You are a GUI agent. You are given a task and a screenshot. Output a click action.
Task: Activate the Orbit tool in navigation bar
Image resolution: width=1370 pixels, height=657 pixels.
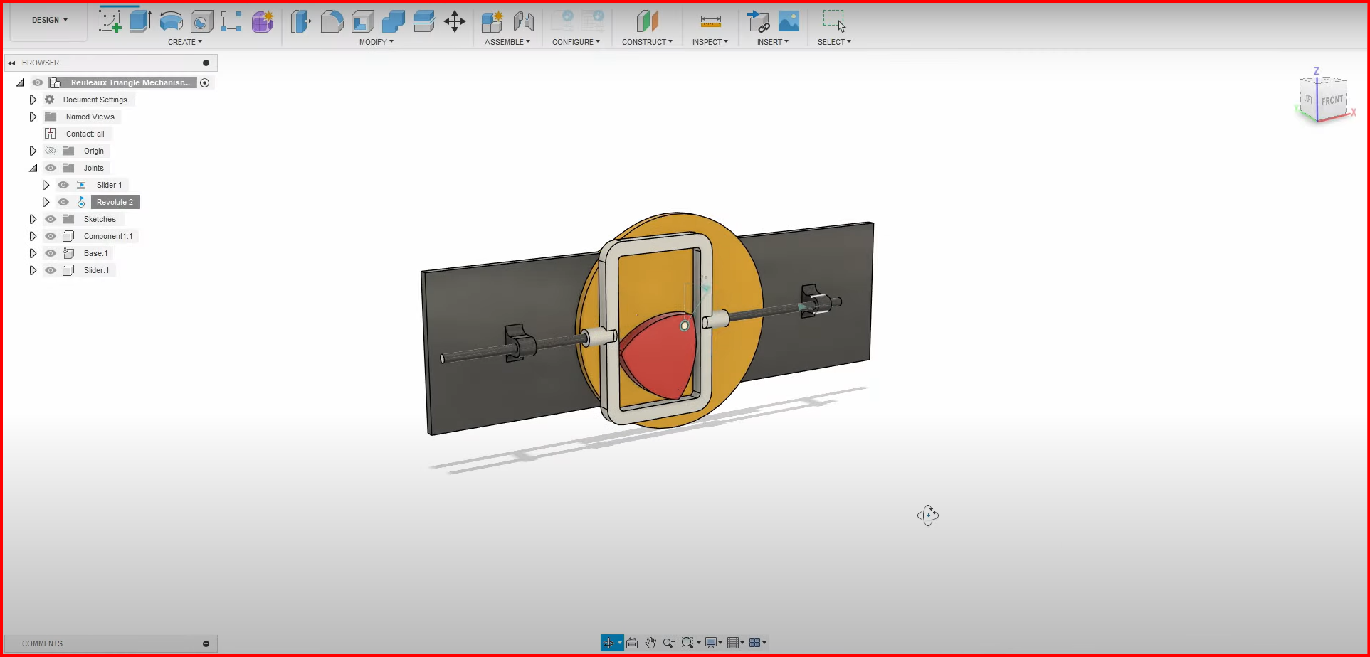(x=608, y=643)
